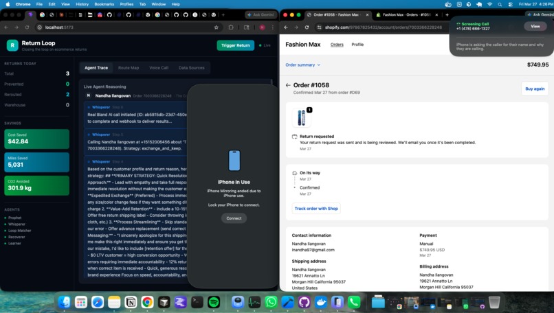The height and width of the screenshot is (313, 554).
Task: Open Spotlight search in menu bar
Action: click(x=500, y=4)
